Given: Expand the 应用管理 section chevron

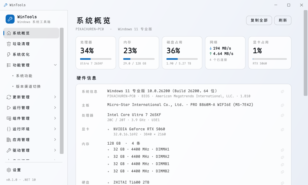Looking at the screenshot, I should pyautogui.click(x=55, y=140).
